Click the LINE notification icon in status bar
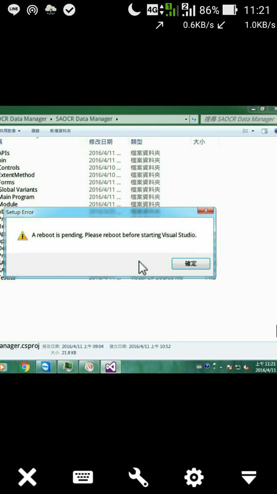277x494 pixels. pos(14,10)
